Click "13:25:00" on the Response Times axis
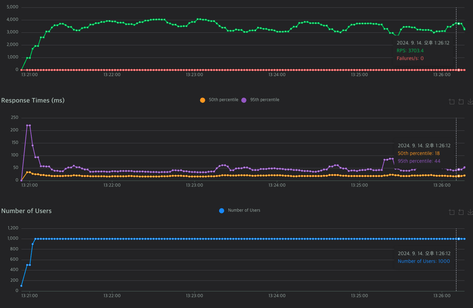473x308 pixels. (x=360, y=185)
